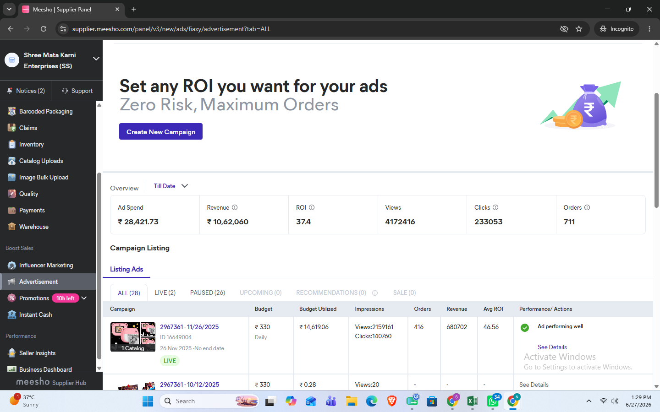Click the Ad Spend value ₹ 28,421.73
The image size is (660, 412).
coord(138,222)
